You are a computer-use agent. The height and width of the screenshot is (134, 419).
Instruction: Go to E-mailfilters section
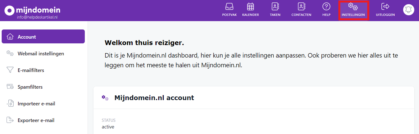point(31,70)
